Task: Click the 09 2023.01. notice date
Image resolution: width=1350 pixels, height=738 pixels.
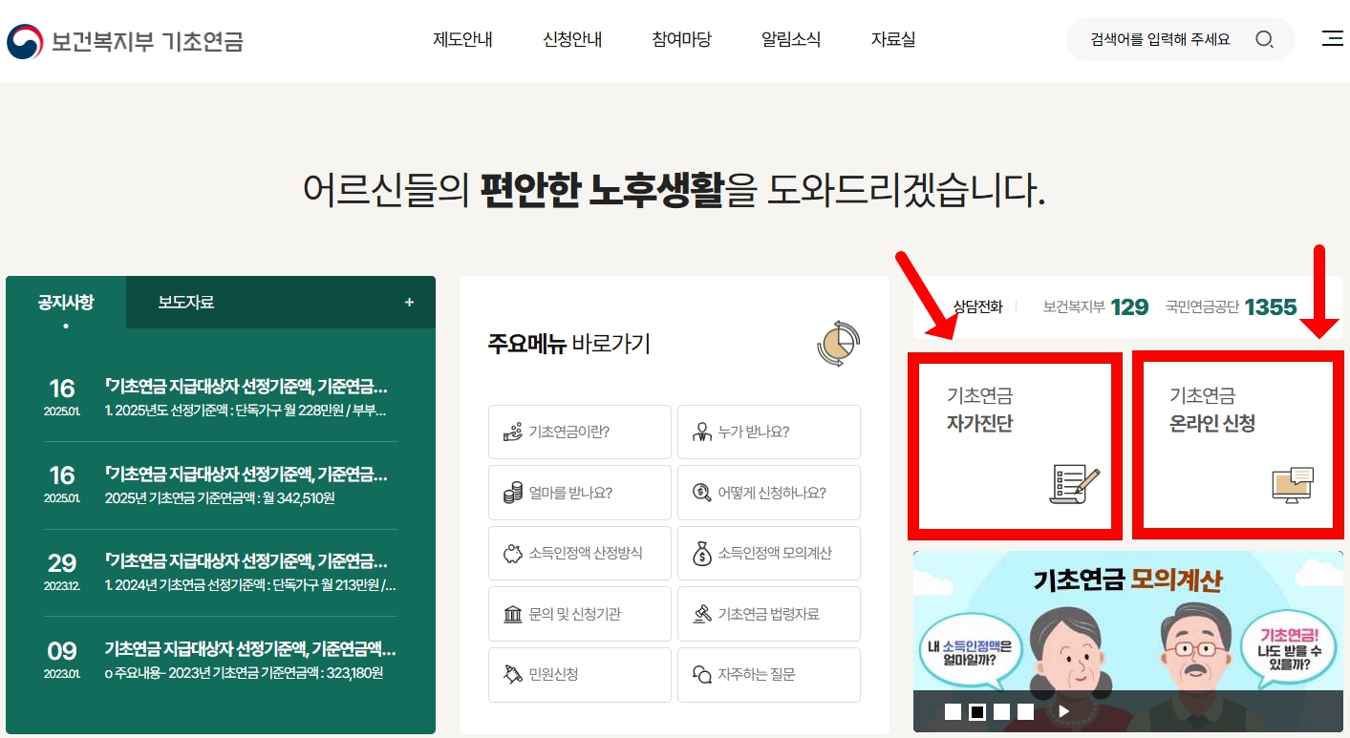Action: (x=62, y=661)
